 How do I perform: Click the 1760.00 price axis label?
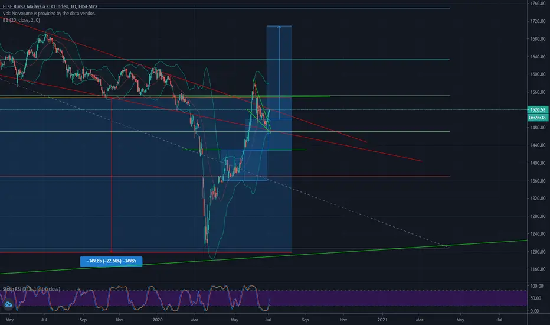tap(538, 4)
